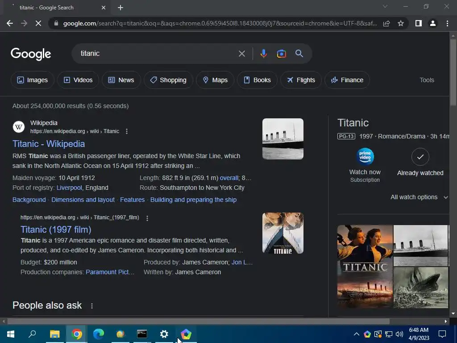Click the titanic - Google Search tab
Image resolution: width=457 pixels, height=343 pixels.
55,8
